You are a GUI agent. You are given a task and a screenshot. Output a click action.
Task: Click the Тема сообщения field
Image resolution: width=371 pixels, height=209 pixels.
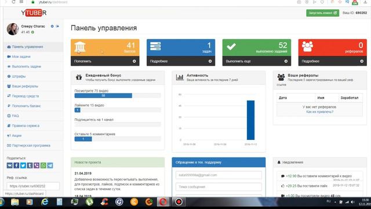pyautogui.click(x=219, y=187)
